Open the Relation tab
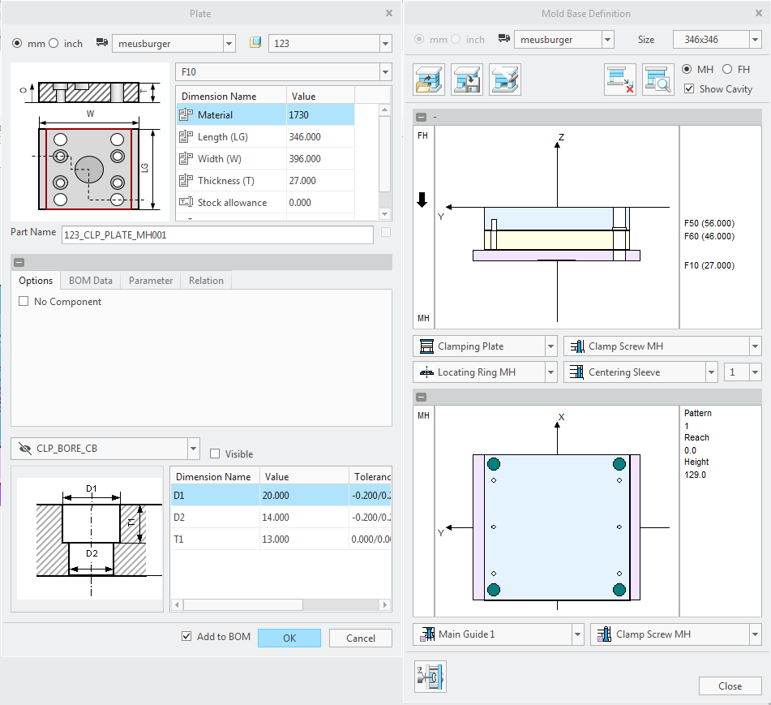771x705 pixels. pos(206,281)
